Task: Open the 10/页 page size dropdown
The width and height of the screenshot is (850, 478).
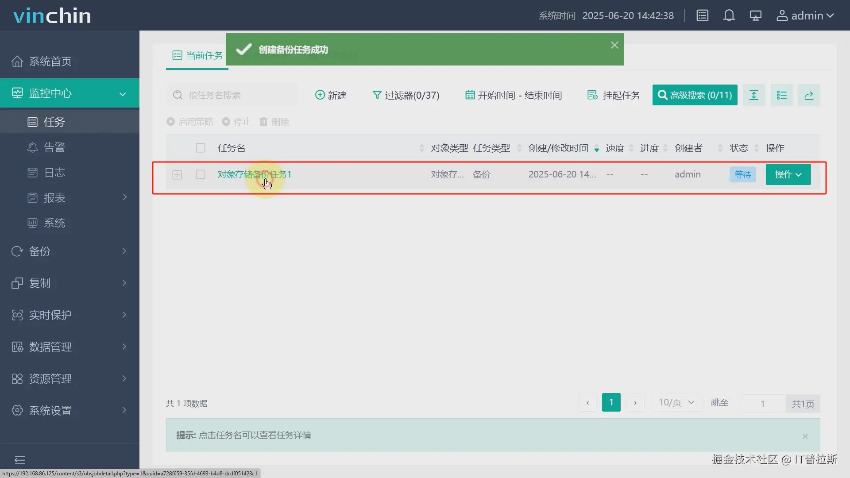Action: 677,403
